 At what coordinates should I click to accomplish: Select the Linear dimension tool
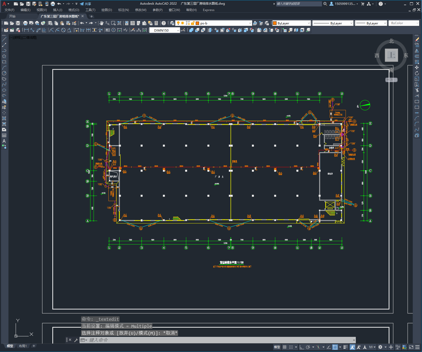point(26,30)
